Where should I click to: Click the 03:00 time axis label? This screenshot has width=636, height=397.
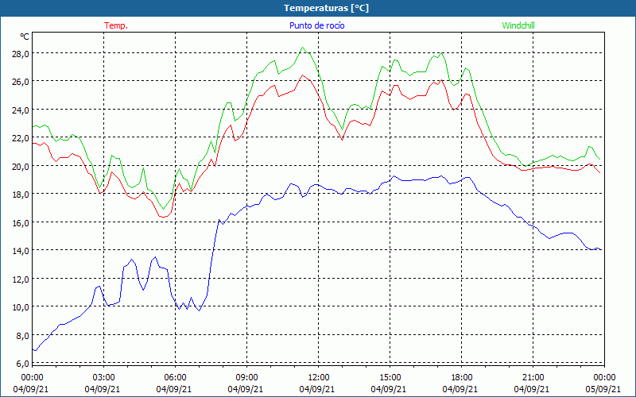104,377
